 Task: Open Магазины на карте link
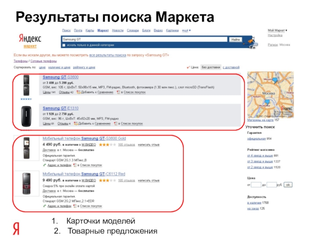[260, 120]
